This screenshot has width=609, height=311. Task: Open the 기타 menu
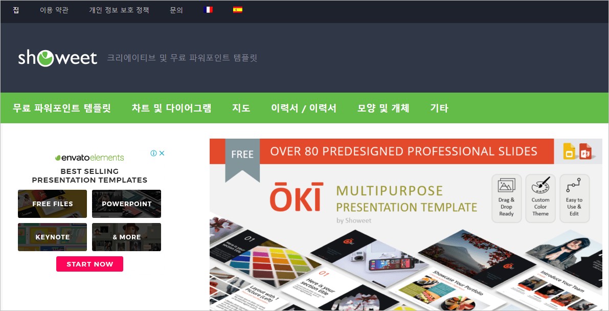pos(439,108)
